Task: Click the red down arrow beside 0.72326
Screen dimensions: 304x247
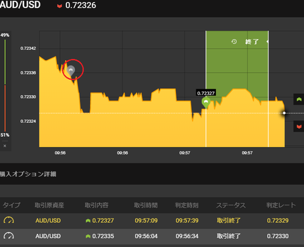Action: 60,6
